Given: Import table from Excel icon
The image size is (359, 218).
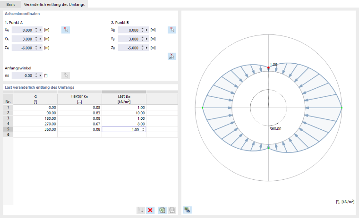Looking at the screenshot, I should point(172,210).
